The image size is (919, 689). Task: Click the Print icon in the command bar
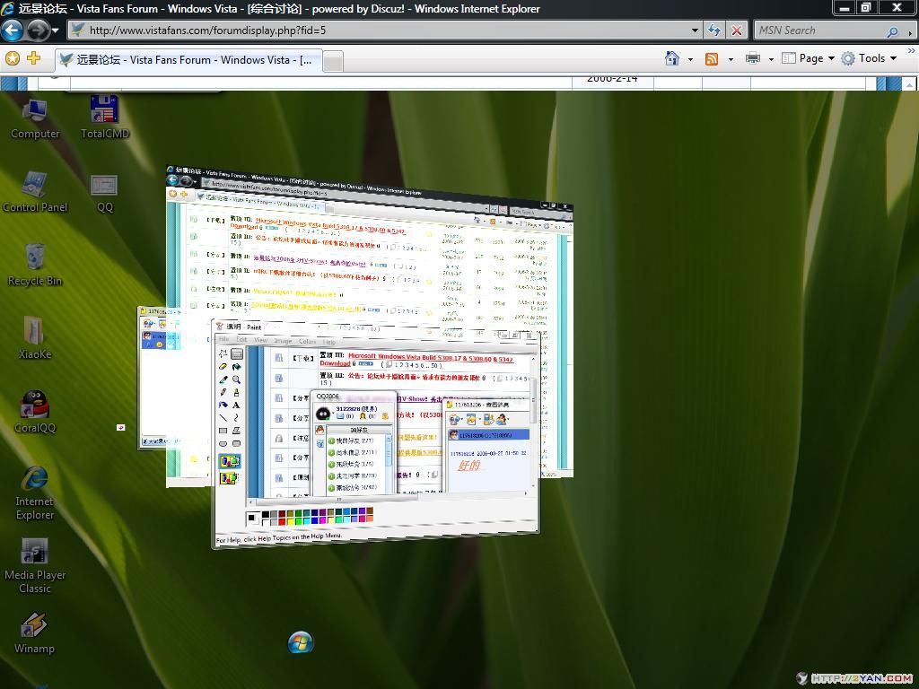tap(752, 58)
